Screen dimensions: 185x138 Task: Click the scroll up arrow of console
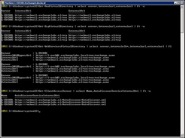(183, 7)
